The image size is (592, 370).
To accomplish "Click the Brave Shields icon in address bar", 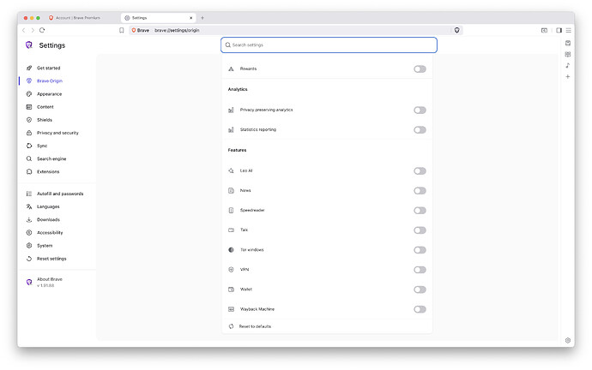I will pyautogui.click(x=457, y=30).
